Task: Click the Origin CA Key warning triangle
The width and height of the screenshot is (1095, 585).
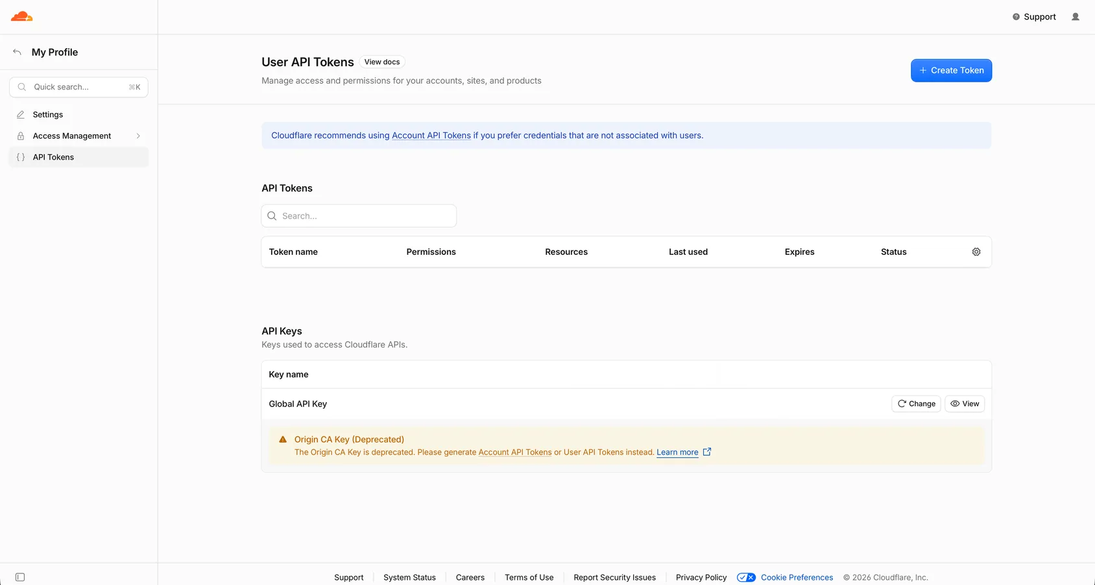Action: pyautogui.click(x=283, y=439)
